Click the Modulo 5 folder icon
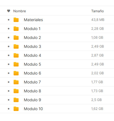114x121 pixels. (16, 64)
